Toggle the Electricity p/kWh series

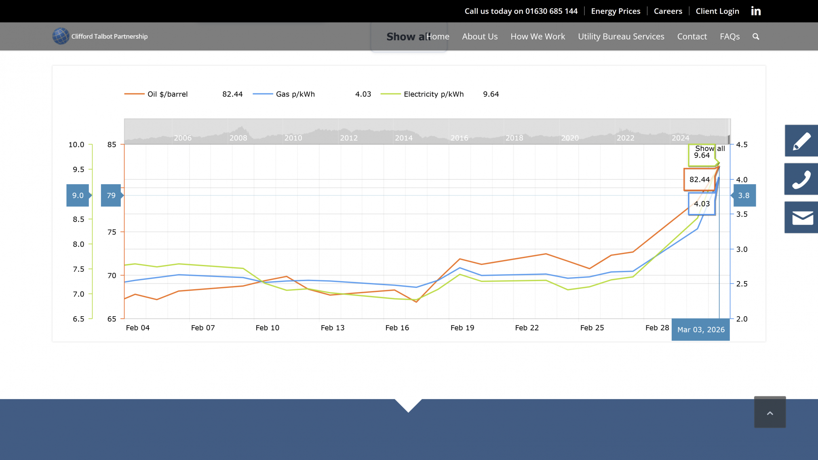pos(433,94)
